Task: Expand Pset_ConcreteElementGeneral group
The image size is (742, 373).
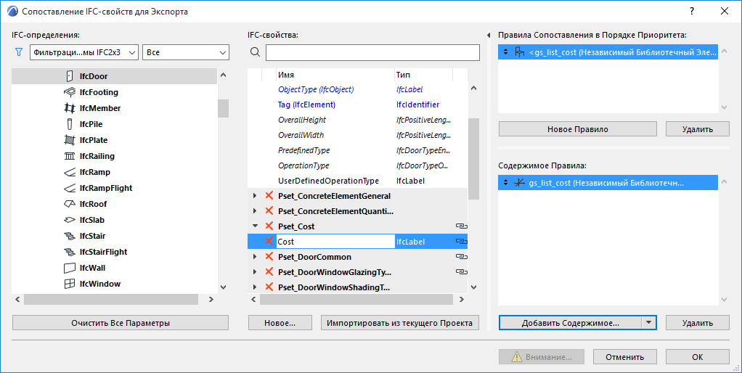Action: 255,196
